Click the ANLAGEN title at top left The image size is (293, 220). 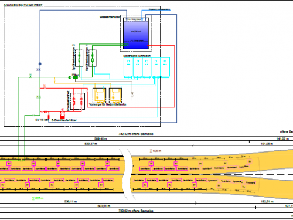click(x=23, y=5)
